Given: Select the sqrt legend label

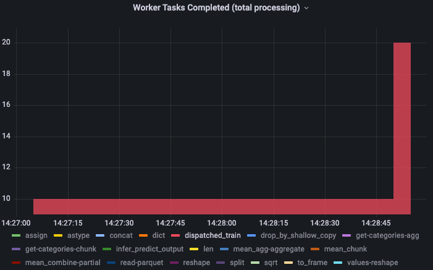Looking at the screenshot, I should pos(271,263).
